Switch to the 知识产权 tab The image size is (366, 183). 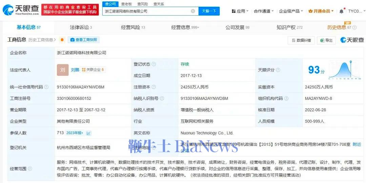click(289, 27)
